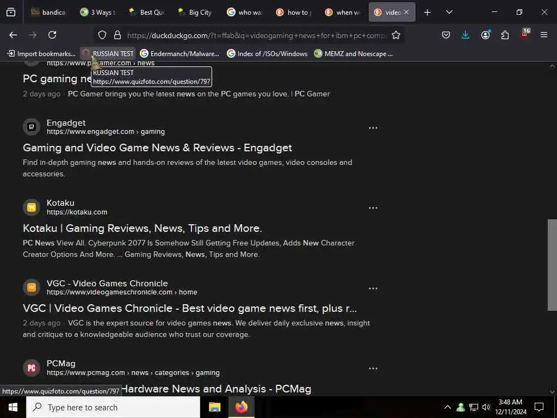Image resolution: width=557 pixels, height=418 pixels.
Task: Open the notification center icon
Action: point(539,407)
